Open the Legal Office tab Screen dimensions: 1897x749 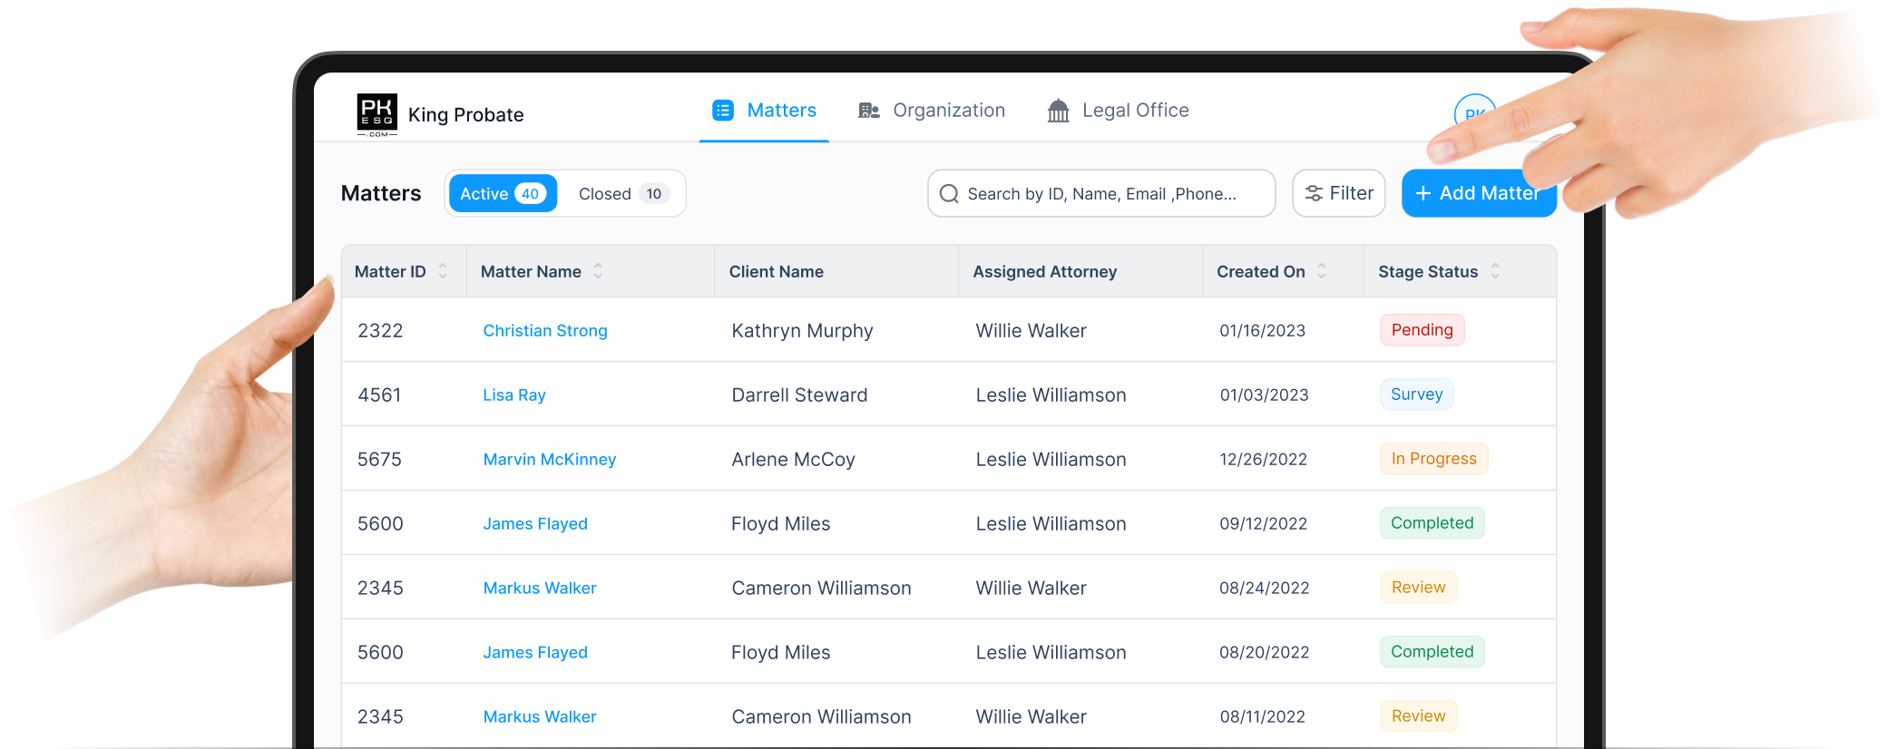(1135, 111)
